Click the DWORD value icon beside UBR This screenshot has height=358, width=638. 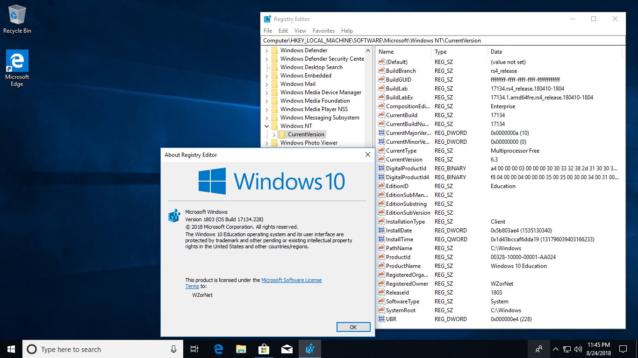tap(381, 319)
